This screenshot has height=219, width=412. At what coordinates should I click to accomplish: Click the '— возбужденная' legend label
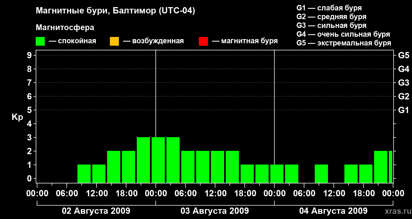(153, 41)
